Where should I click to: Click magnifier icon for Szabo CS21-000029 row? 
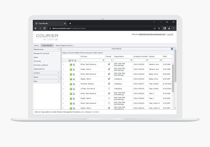[x=74, y=69]
